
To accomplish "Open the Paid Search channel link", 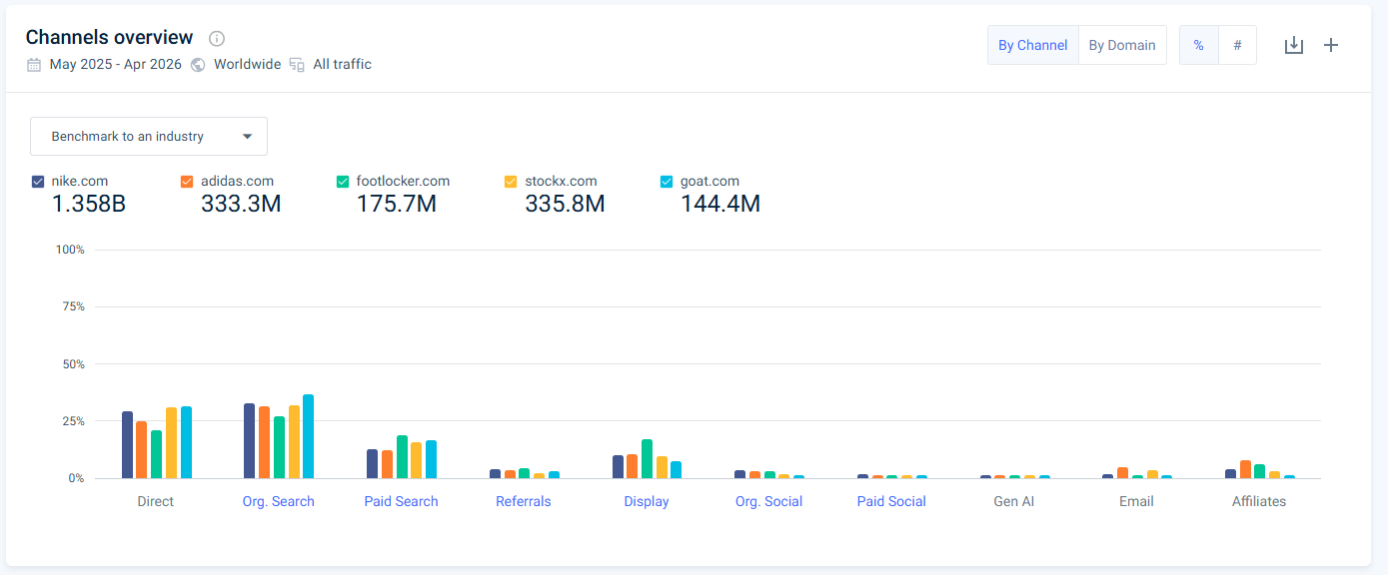I will [401, 501].
